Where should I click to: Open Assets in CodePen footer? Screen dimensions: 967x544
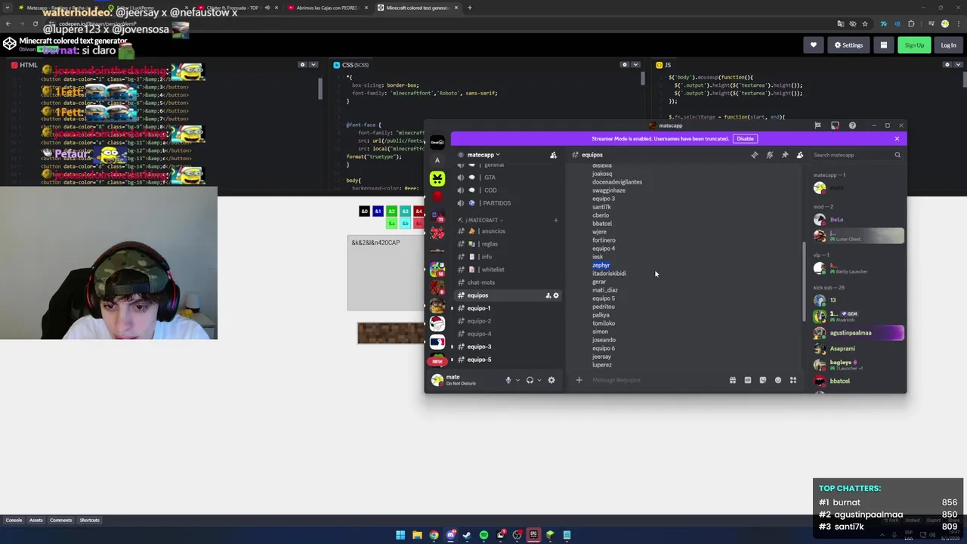(36, 520)
